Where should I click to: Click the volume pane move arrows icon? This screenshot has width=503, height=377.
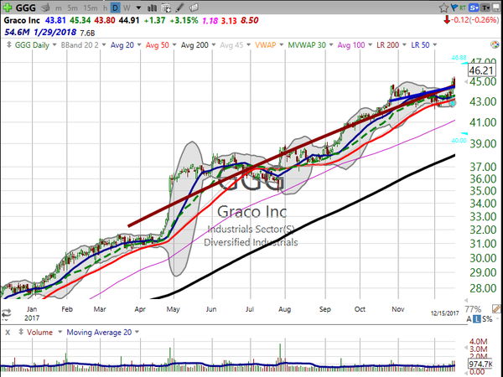(x=21, y=332)
